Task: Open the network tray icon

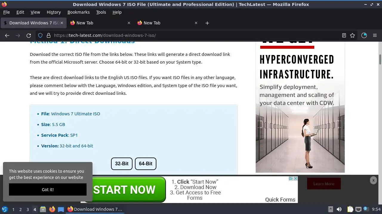Action: (x=358, y=209)
